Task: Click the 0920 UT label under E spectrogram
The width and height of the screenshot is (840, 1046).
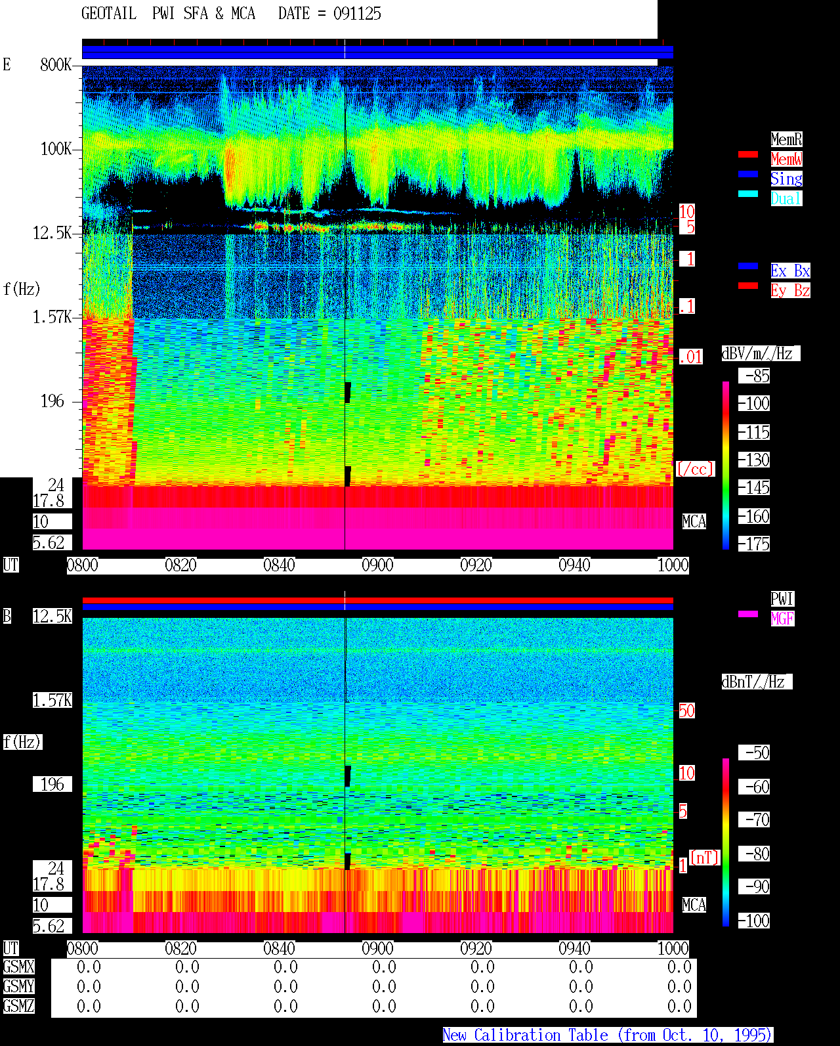Action: pos(476,565)
